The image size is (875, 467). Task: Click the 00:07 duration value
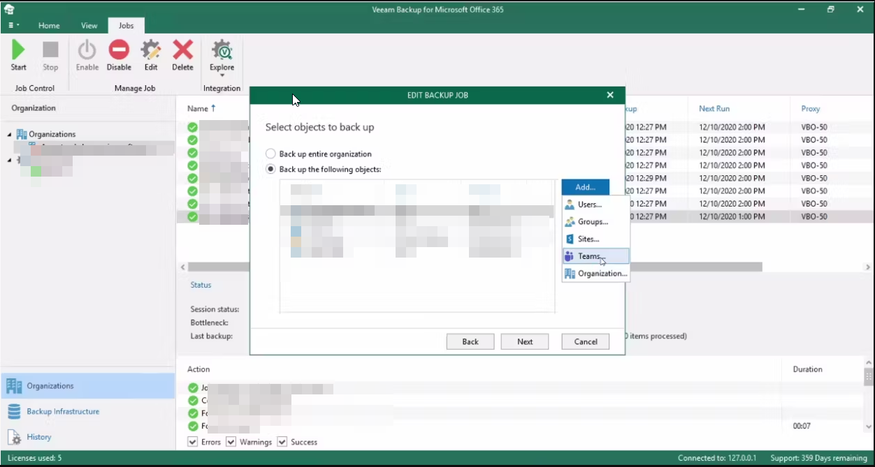pos(802,426)
